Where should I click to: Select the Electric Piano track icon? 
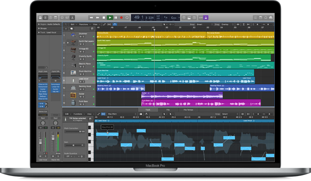pyautogui.click(x=73, y=65)
